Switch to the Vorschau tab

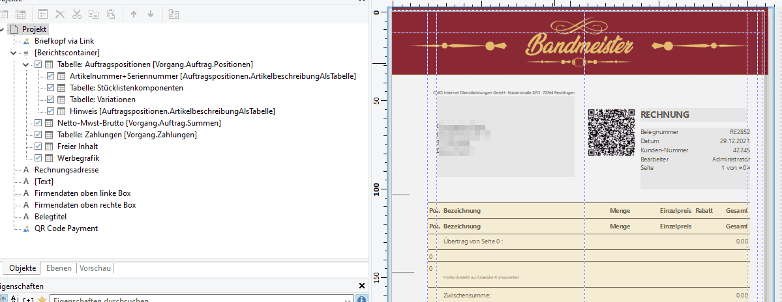(95, 268)
